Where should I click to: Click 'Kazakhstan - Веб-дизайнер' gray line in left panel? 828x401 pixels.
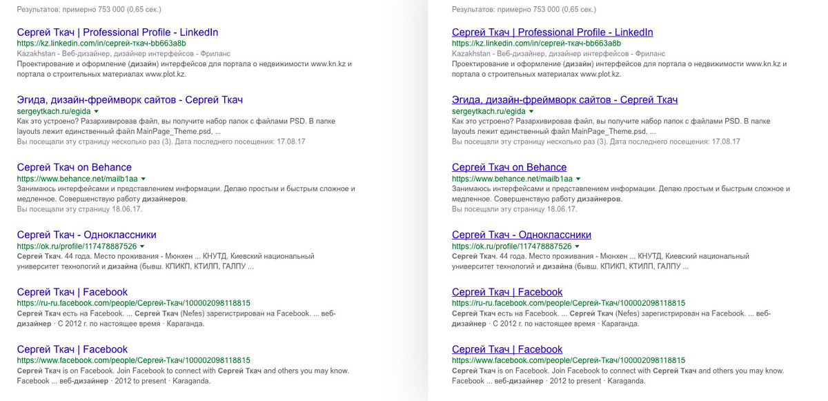(124, 53)
